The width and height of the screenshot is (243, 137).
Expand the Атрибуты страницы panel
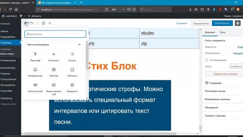(222, 116)
